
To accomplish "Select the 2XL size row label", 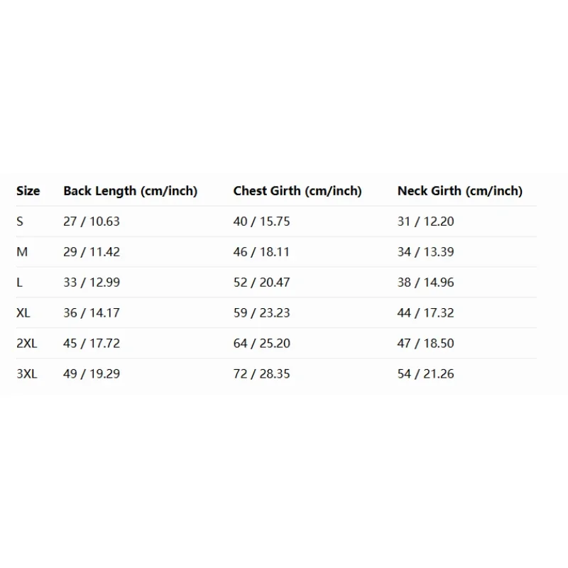I will pos(27,344).
